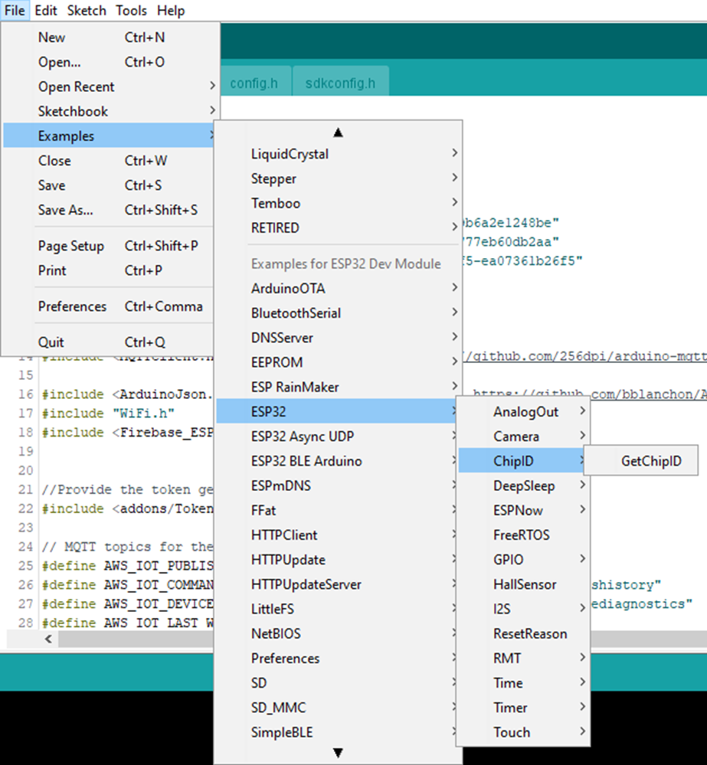Open HTTPUpdateServer examples submenu
The image size is (707, 765).
pos(336,584)
